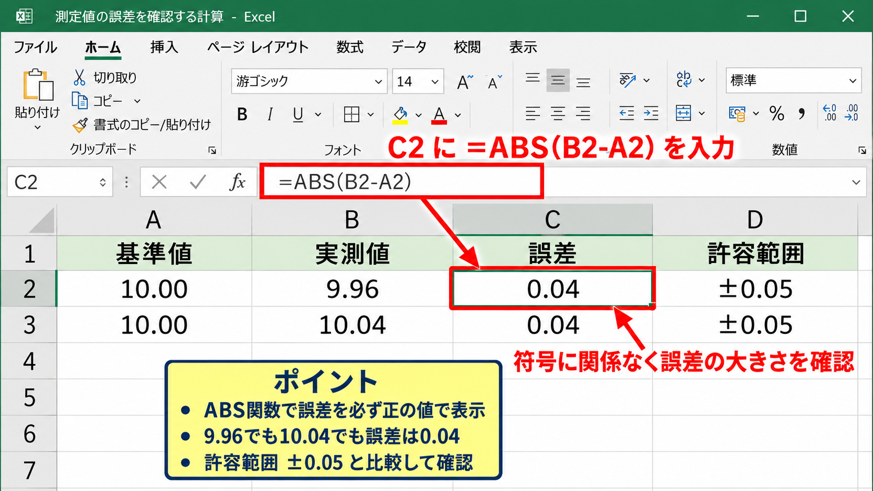873x491 pixels.
Task: Cancel the formula entry with X
Action: click(x=159, y=182)
